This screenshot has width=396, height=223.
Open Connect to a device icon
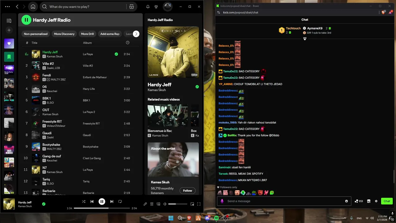click(x=158, y=204)
